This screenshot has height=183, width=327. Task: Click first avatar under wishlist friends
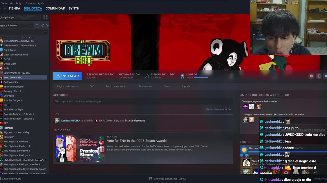[245, 119]
